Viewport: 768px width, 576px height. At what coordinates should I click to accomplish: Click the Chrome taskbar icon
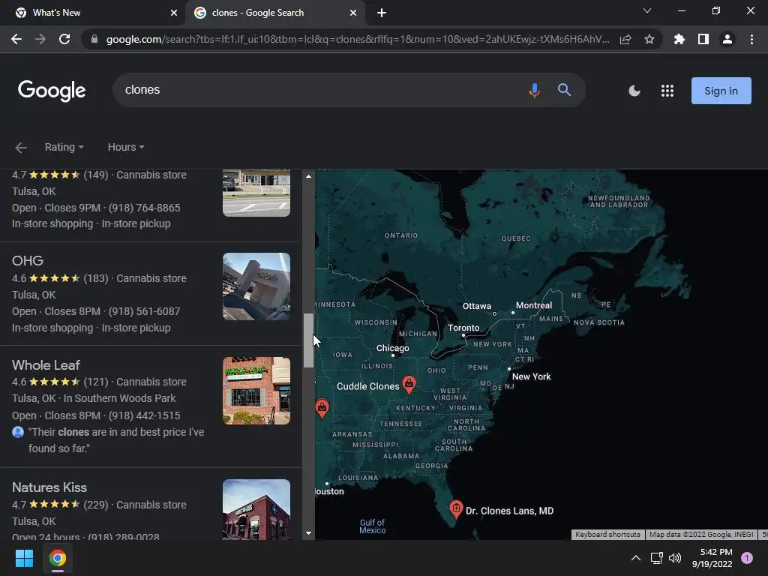click(57, 558)
